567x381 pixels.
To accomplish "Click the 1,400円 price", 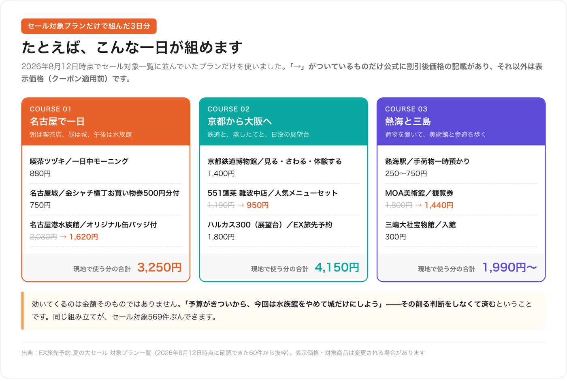I will pyautogui.click(x=221, y=173).
